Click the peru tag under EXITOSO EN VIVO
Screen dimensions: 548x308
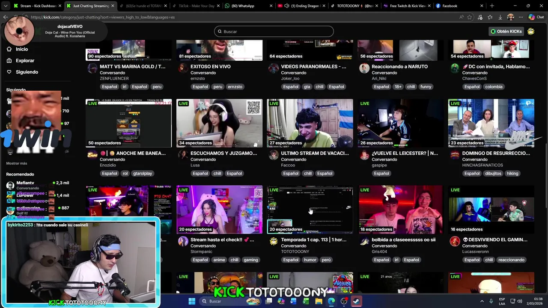(218, 87)
